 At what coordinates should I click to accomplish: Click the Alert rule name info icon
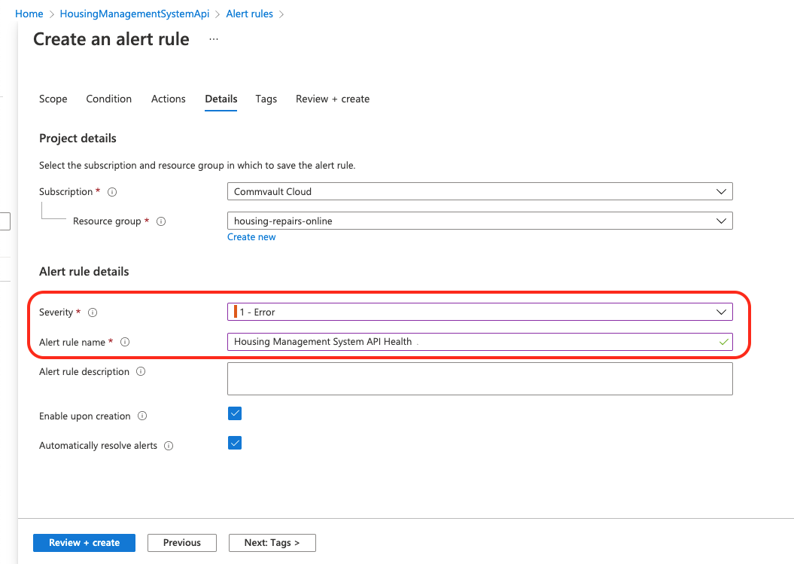click(x=125, y=342)
